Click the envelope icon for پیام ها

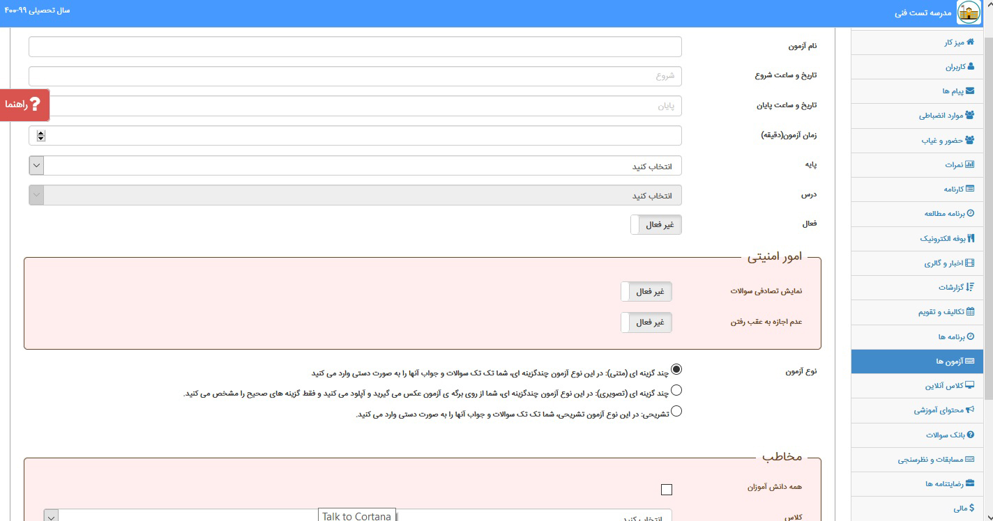point(970,91)
